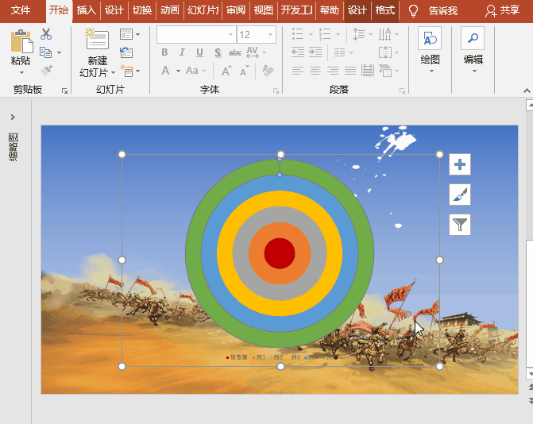Open the Drawing (绘图) menu

tap(430, 50)
